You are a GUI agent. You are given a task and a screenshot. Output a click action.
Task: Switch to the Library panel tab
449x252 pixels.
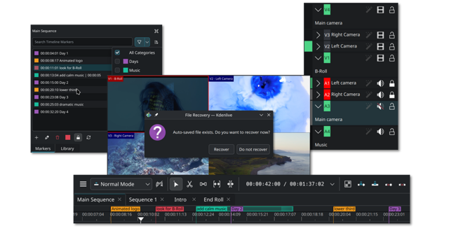[67, 148]
